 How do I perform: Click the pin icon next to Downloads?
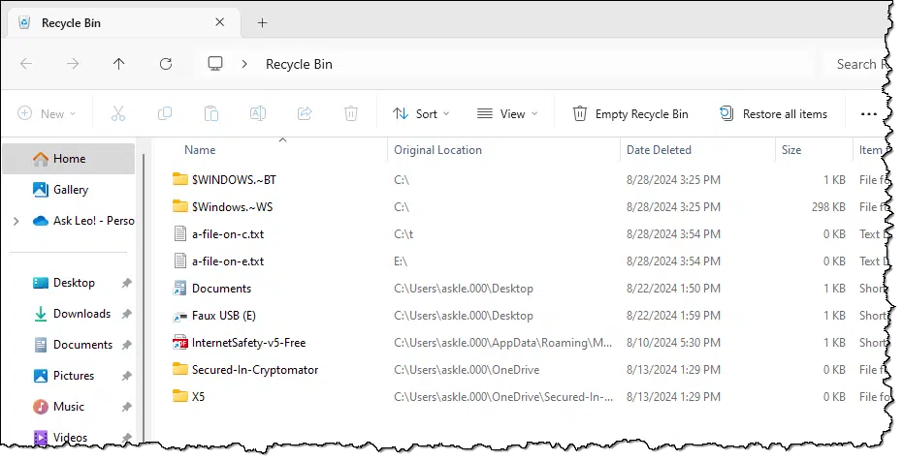coord(127,314)
